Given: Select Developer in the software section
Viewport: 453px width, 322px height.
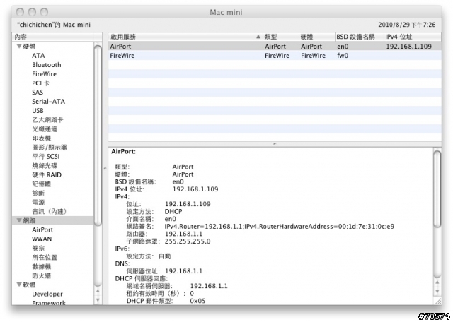Looking at the screenshot, I should tap(47, 294).
